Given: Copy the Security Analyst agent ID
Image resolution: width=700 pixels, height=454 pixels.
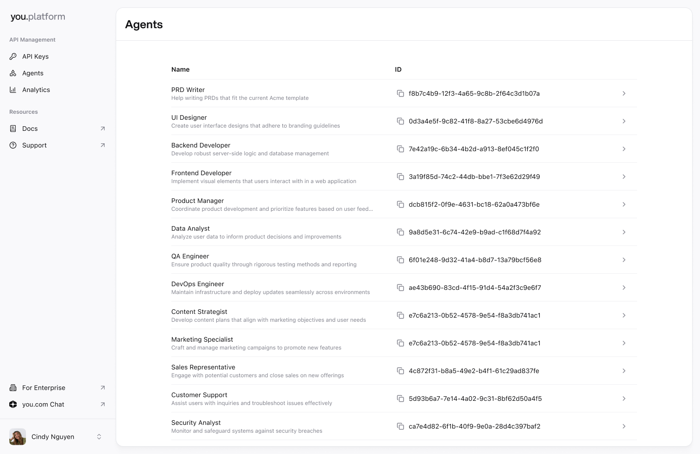Looking at the screenshot, I should [400, 426].
